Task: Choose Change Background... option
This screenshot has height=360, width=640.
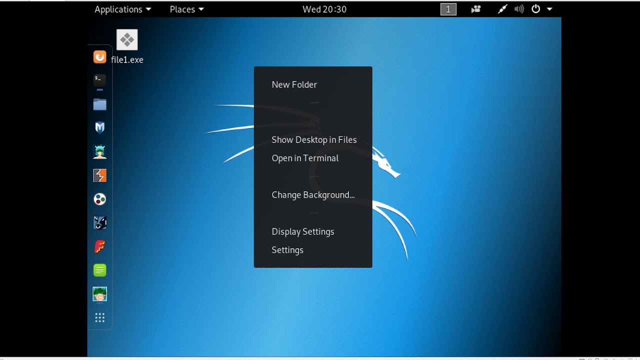Action: [x=313, y=195]
